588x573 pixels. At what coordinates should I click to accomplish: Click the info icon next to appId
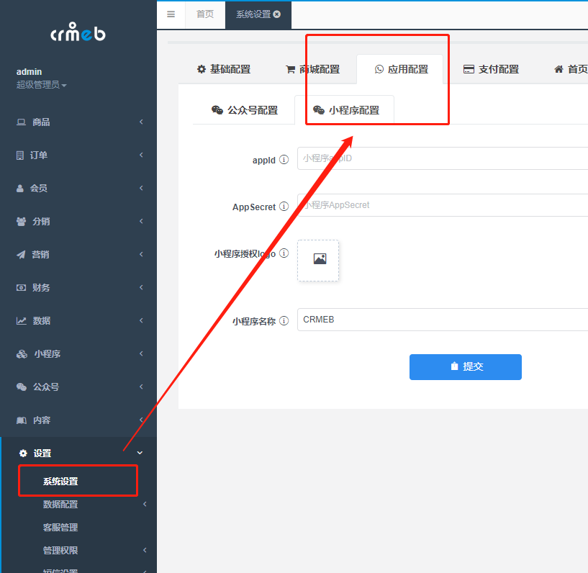(286, 160)
